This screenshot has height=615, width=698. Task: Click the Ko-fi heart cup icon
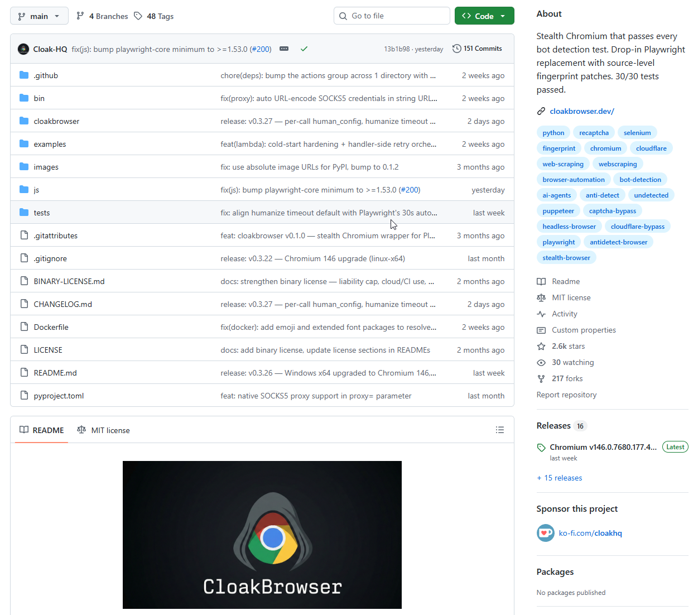(x=546, y=533)
